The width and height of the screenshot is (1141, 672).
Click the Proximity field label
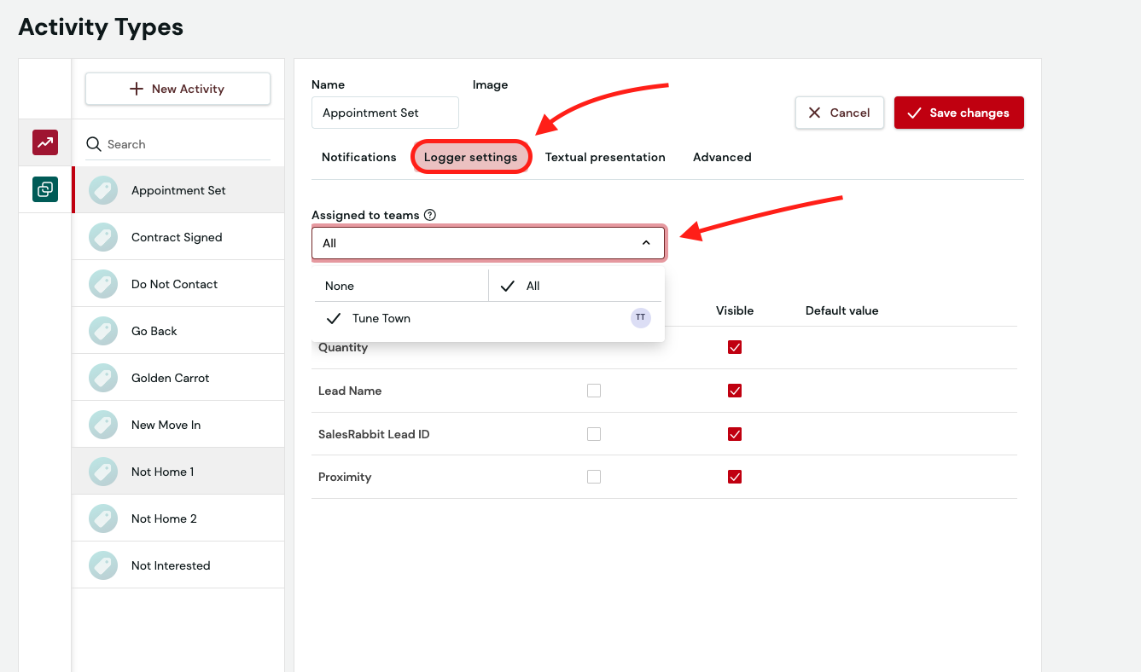[x=345, y=477]
